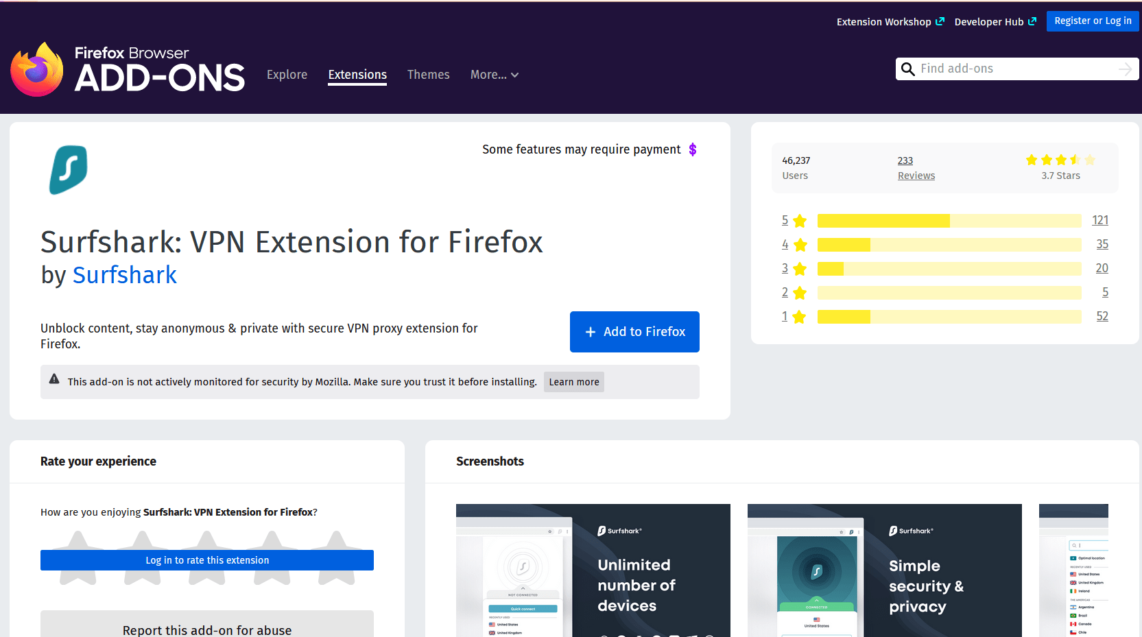
Task: Click the 5-star rating bar
Action: click(949, 221)
